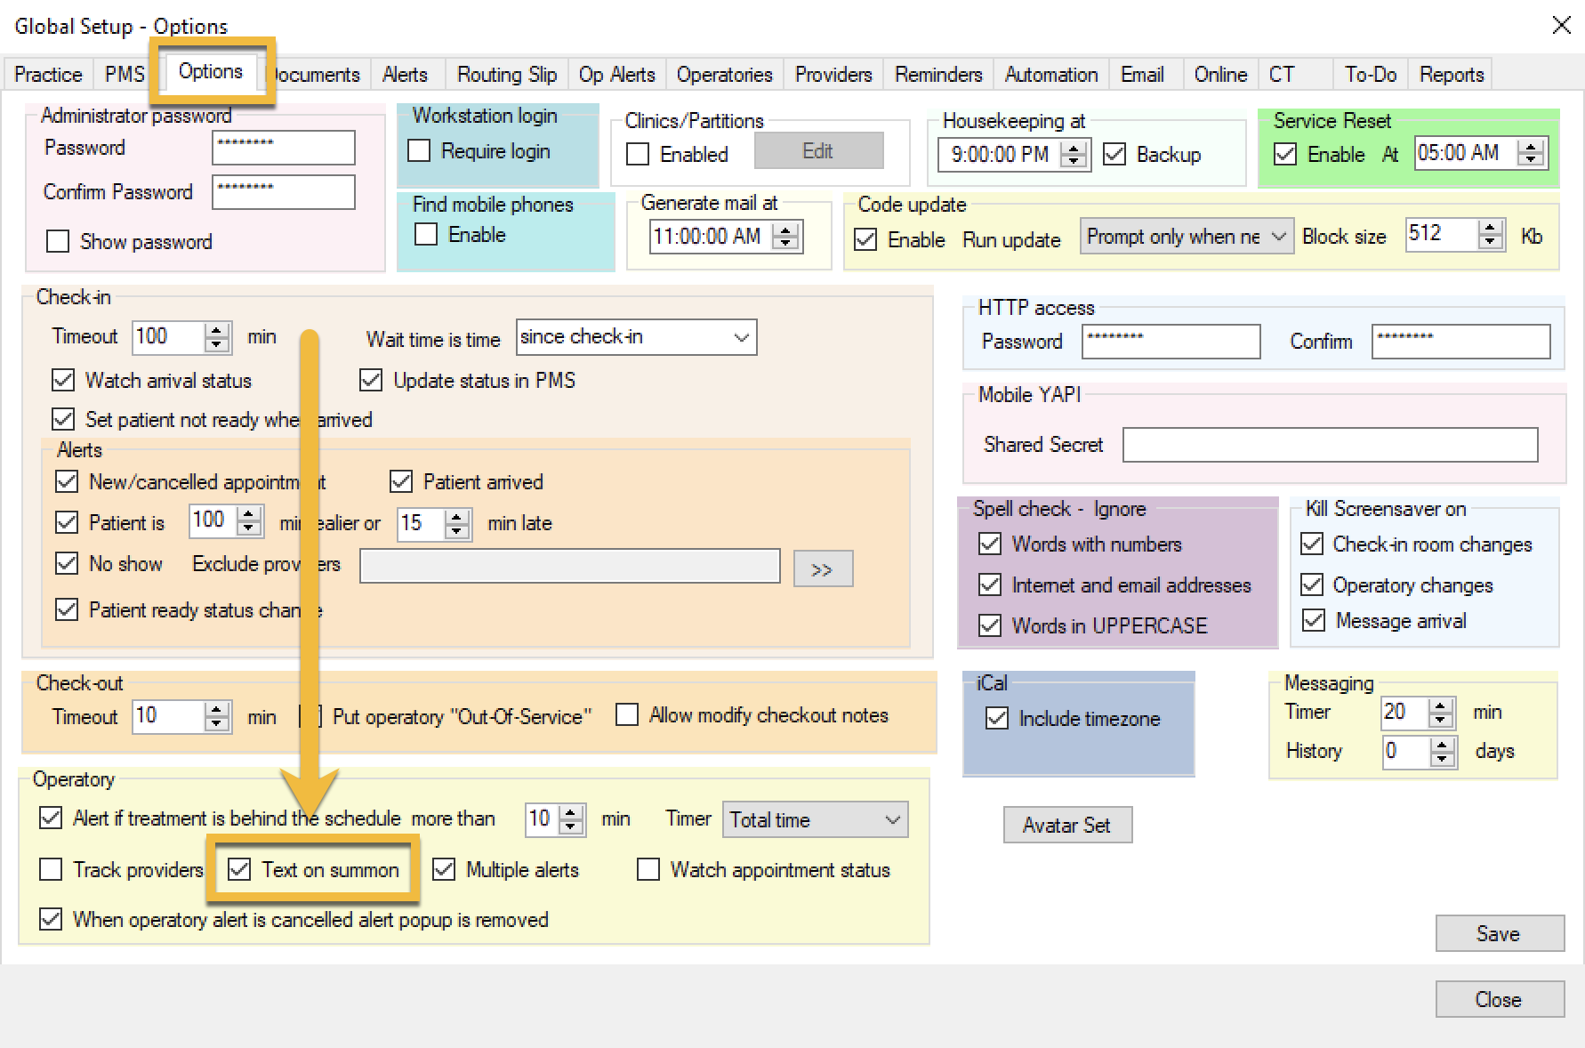Click the HTTP access Confirm field
The width and height of the screenshot is (1585, 1048).
coord(1461,342)
